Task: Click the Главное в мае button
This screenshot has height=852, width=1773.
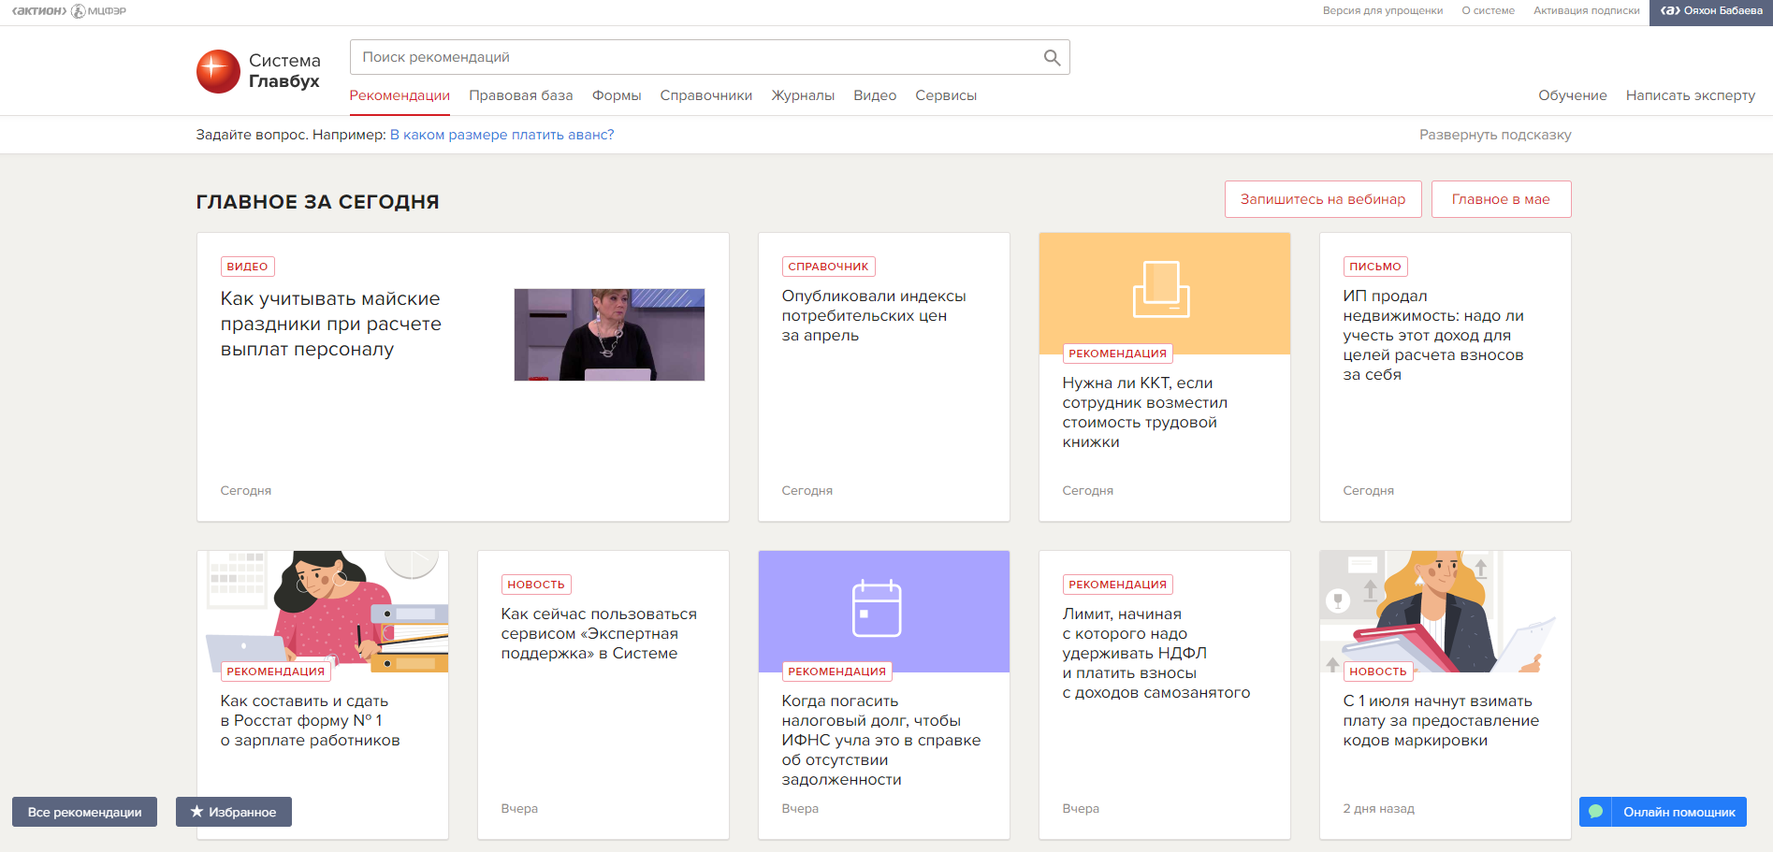Action: click(x=1500, y=199)
